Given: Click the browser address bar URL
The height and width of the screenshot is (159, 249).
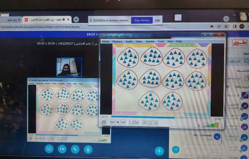Looking at the screenshot, I should point(40,27).
